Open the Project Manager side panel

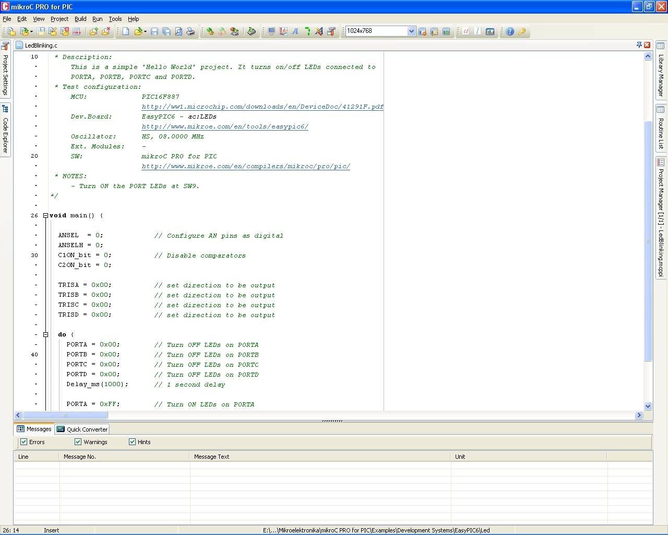pos(661,218)
